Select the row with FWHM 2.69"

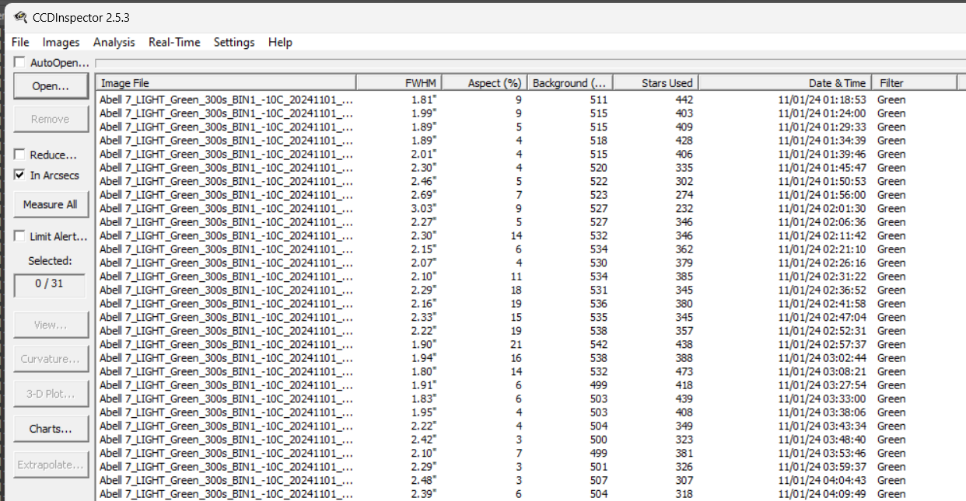pyautogui.click(x=531, y=195)
